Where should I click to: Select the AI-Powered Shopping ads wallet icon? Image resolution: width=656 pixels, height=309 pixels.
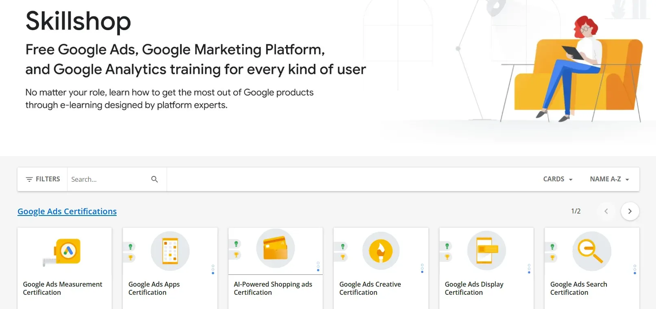tap(275, 248)
